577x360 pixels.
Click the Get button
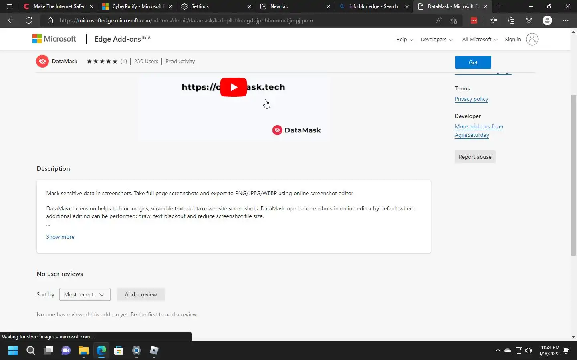click(473, 62)
